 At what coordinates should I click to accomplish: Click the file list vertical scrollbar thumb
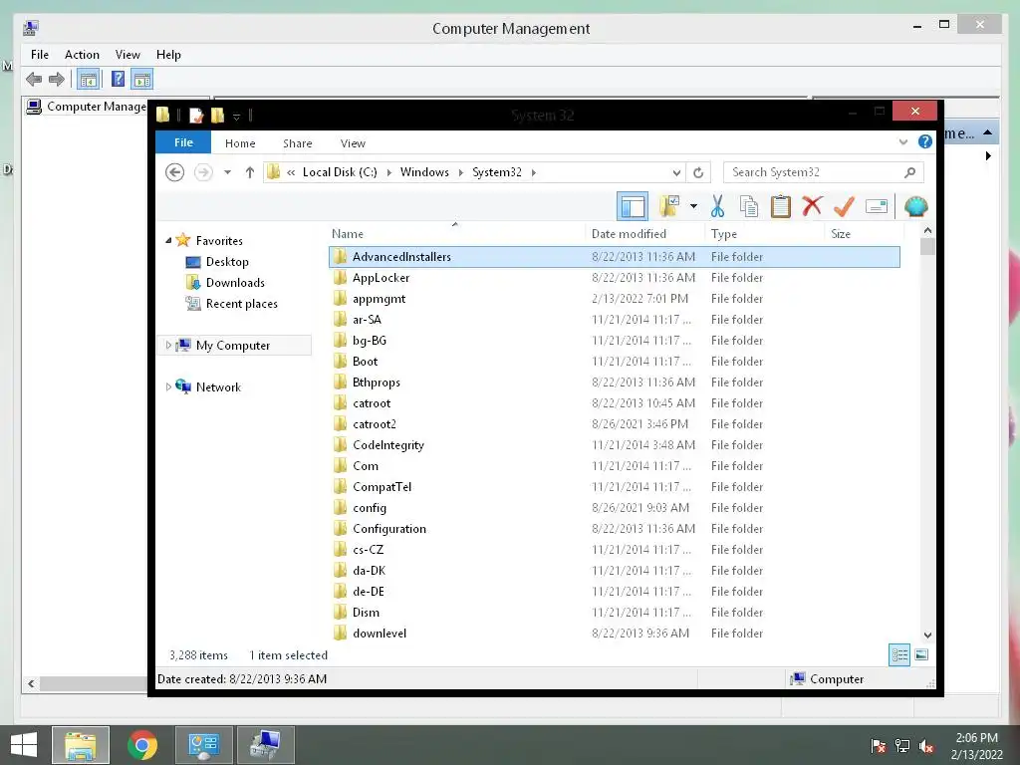pos(927,247)
